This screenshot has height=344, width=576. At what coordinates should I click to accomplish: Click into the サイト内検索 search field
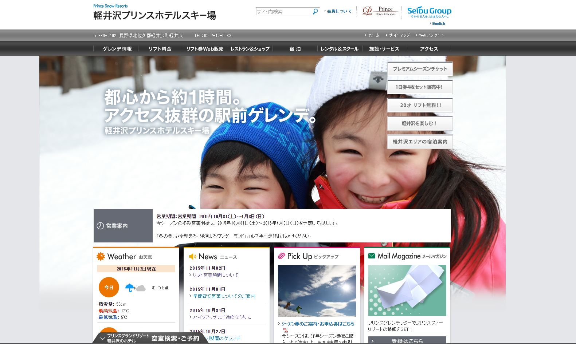pyautogui.click(x=283, y=12)
